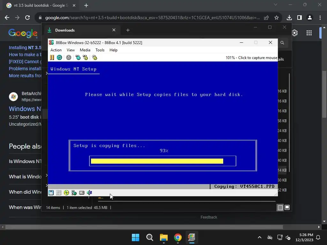The width and height of the screenshot is (327, 245).
Task: Open Google quick settings gear
Action: point(295,33)
